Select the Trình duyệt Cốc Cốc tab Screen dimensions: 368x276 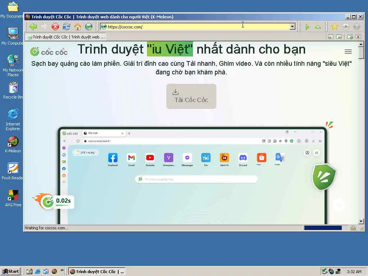point(66,37)
